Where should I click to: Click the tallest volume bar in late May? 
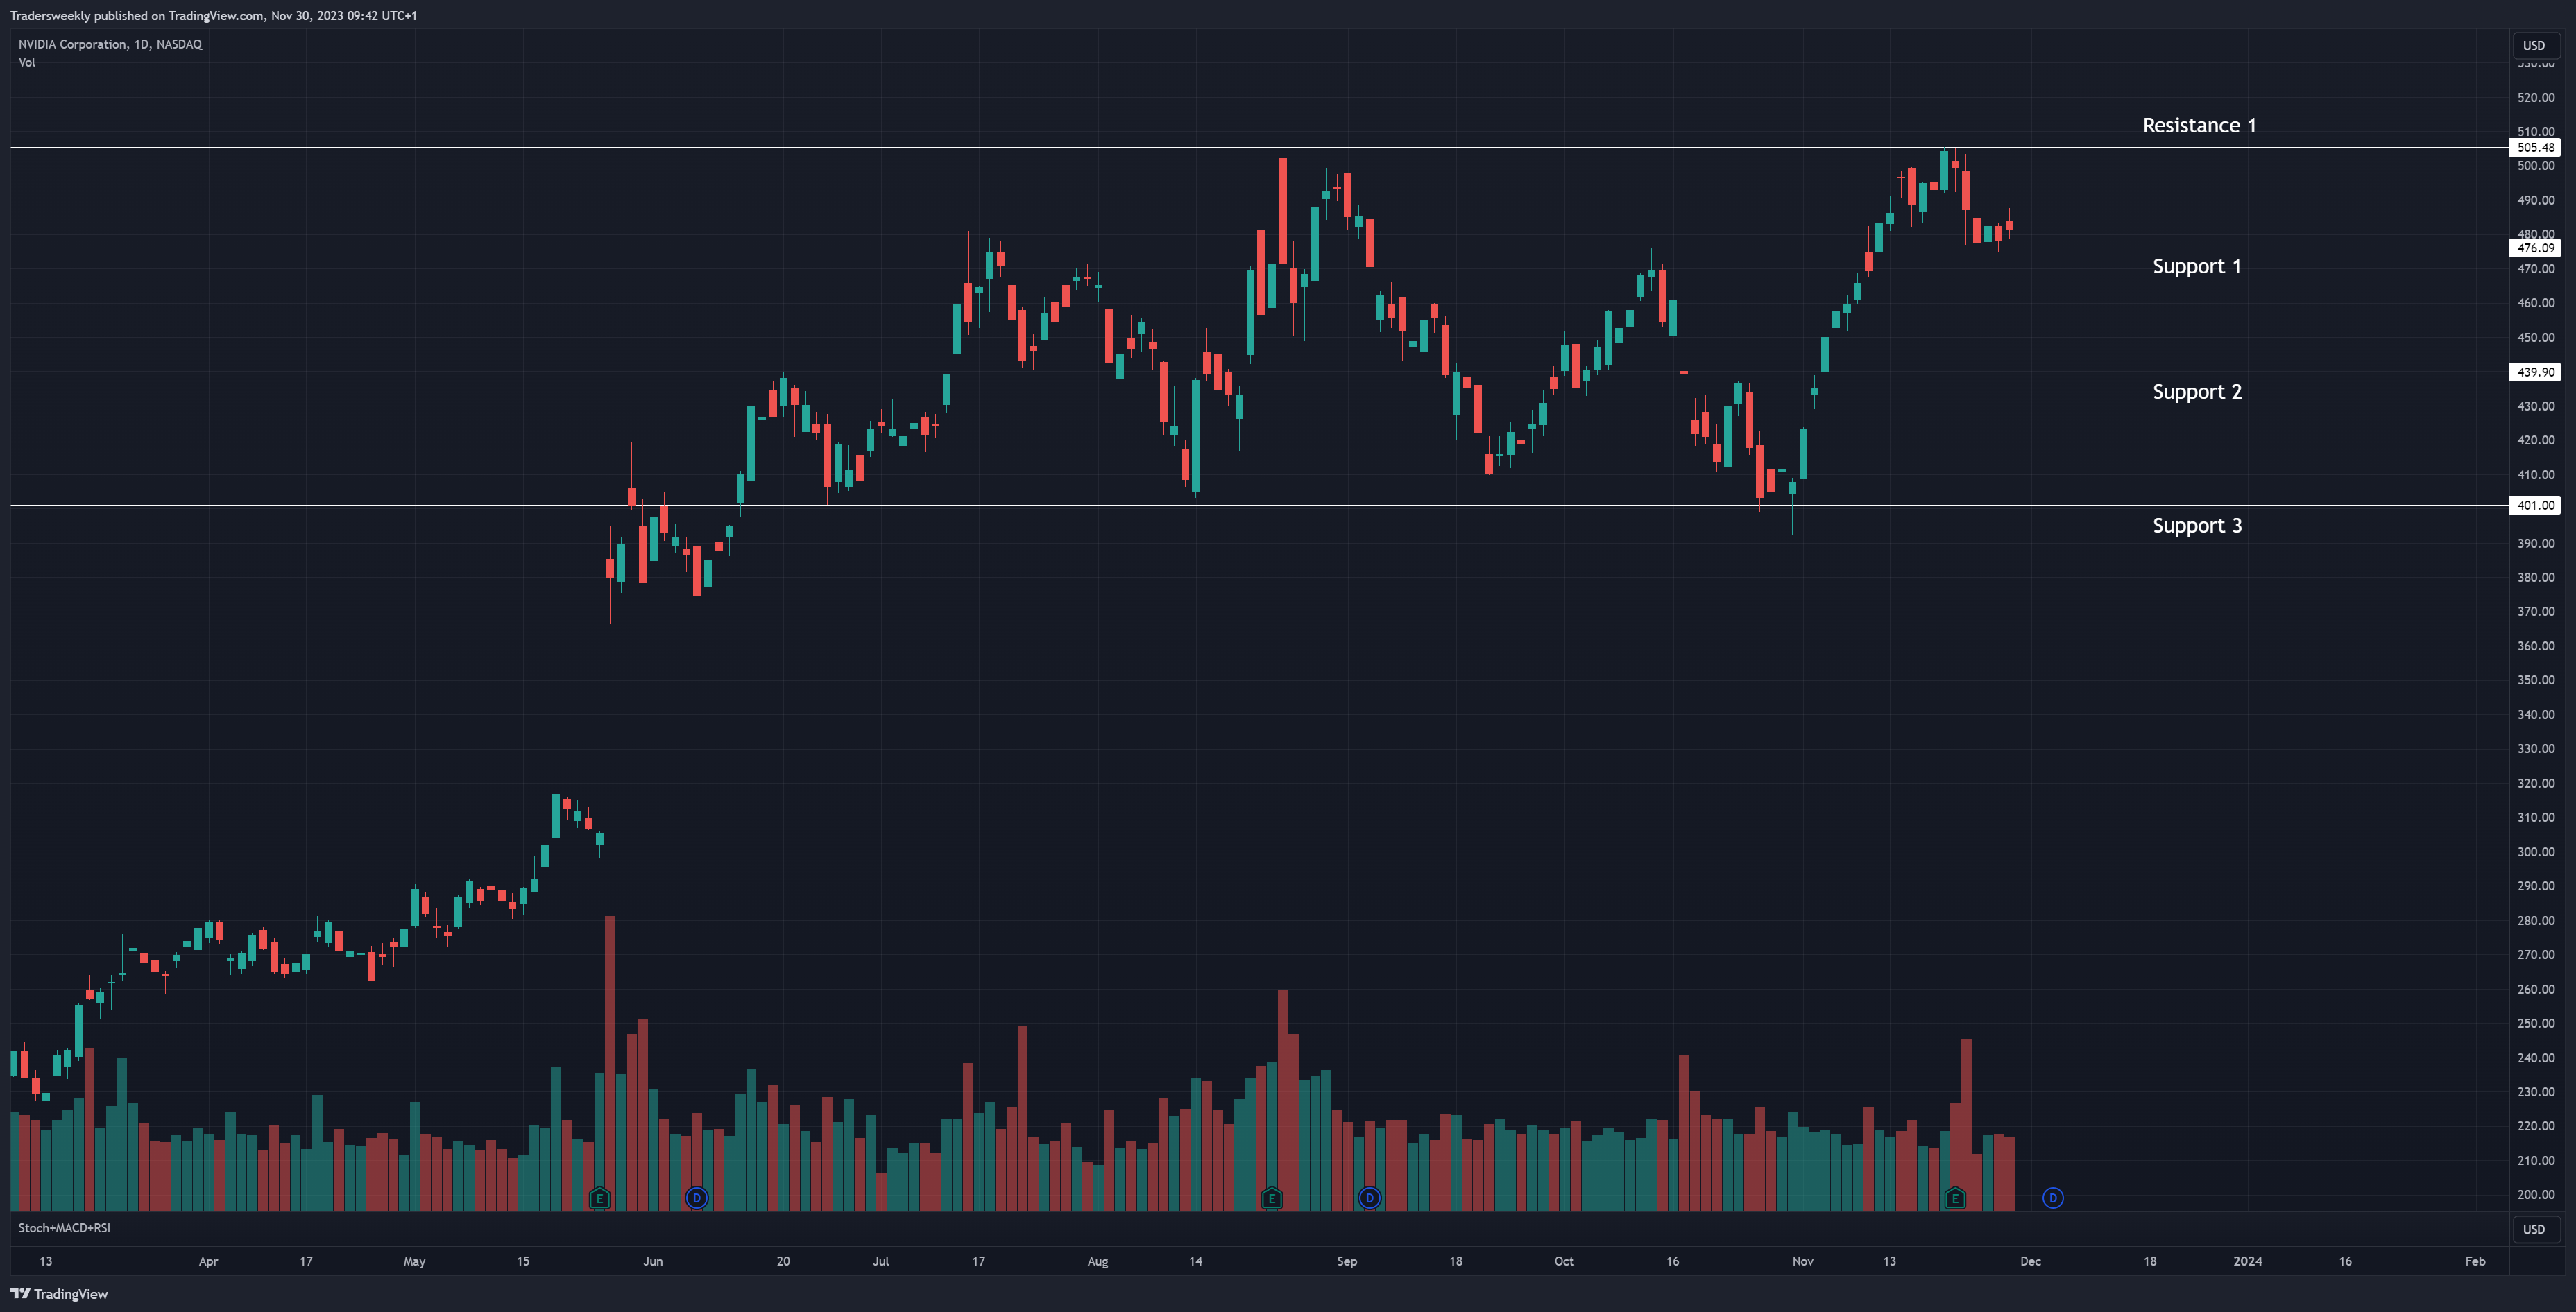tap(610, 1063)
